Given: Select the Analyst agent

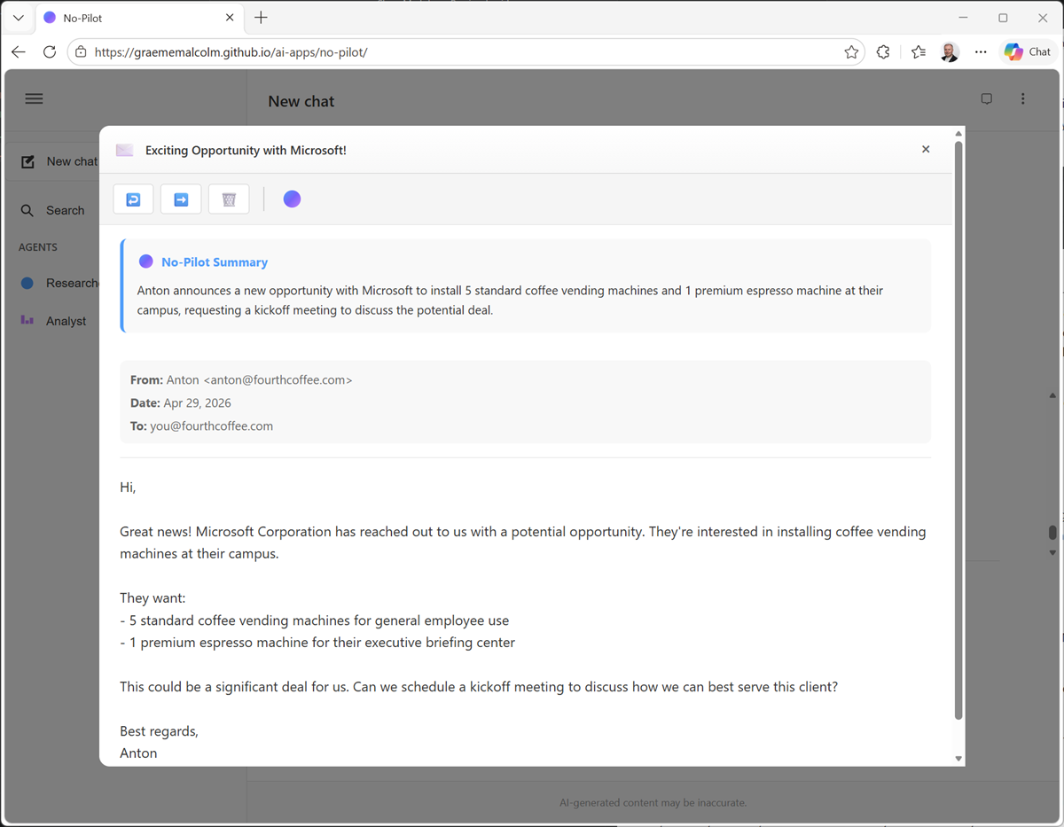Looking at the screenshot, I should click(53, 321).
